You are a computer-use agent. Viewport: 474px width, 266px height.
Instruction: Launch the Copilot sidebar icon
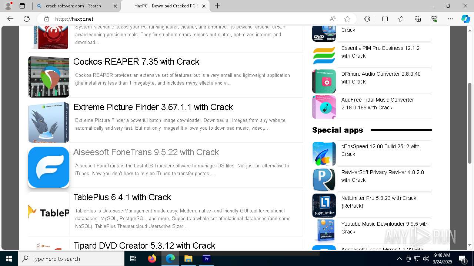[x=465, y=19]
